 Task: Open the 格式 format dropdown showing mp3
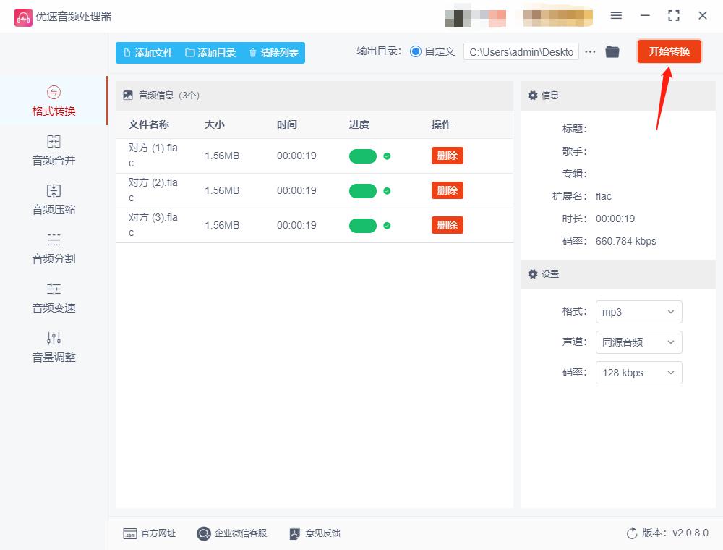pyautogui.click(x=638, y=312)
